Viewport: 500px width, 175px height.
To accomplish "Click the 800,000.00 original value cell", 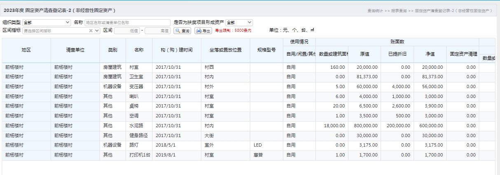I will tap(364, 126).
